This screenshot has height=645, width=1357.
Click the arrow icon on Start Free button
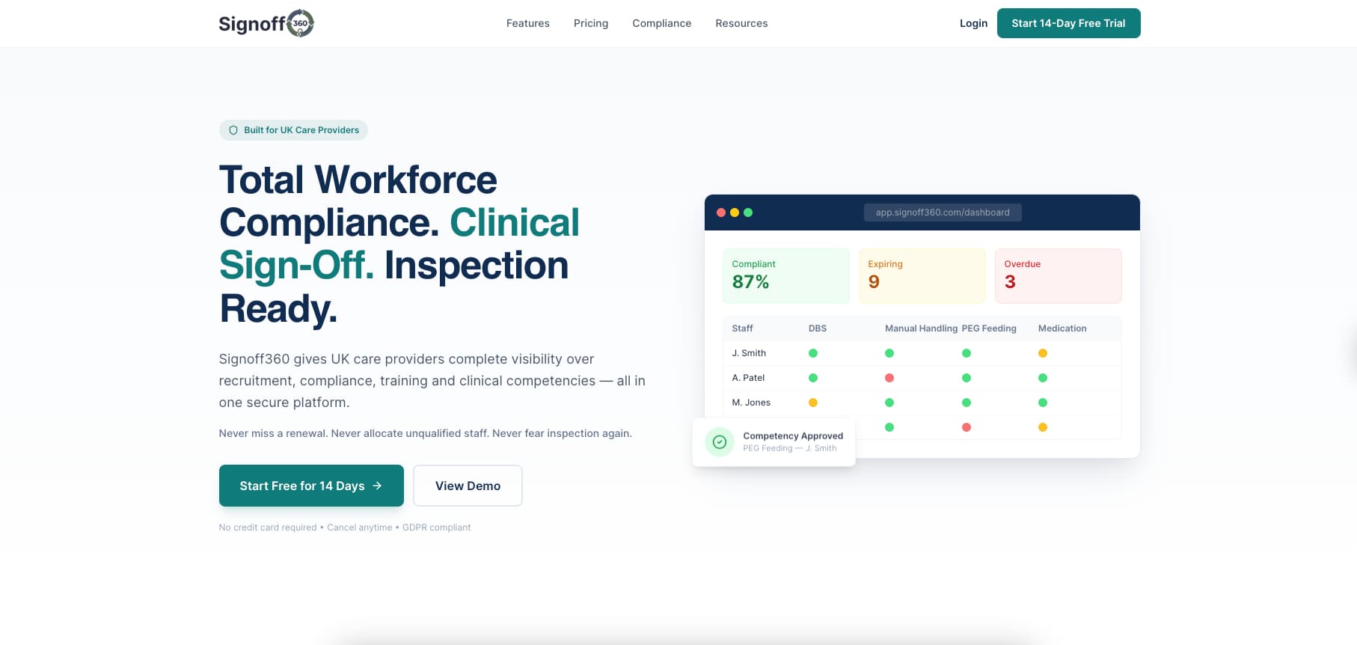tap(378, 486)
